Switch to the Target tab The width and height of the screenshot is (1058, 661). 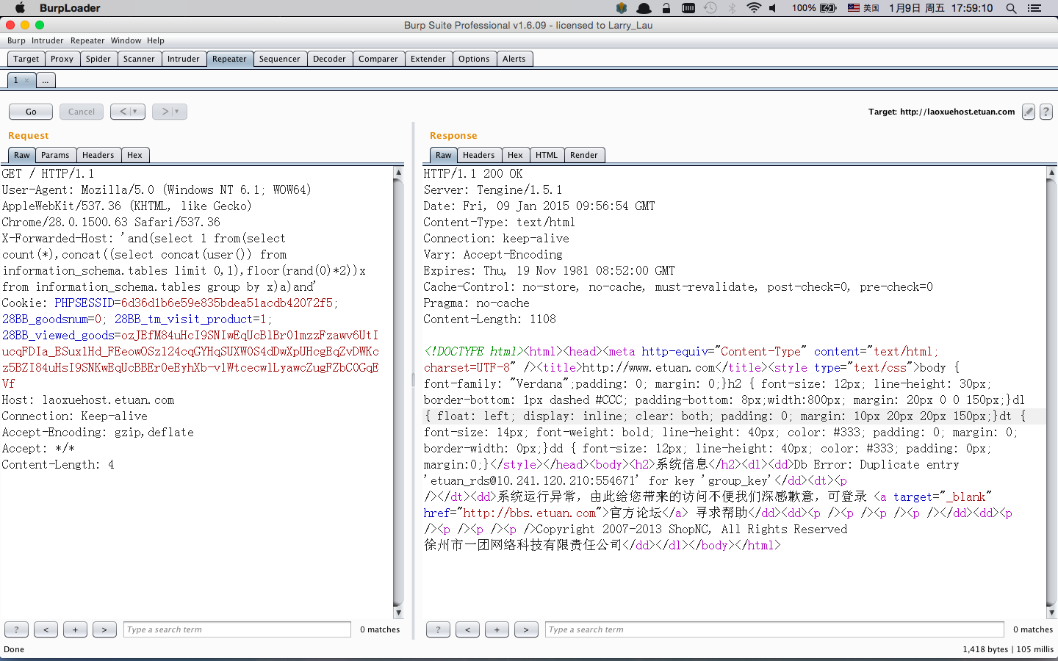[x=26, y=59]
